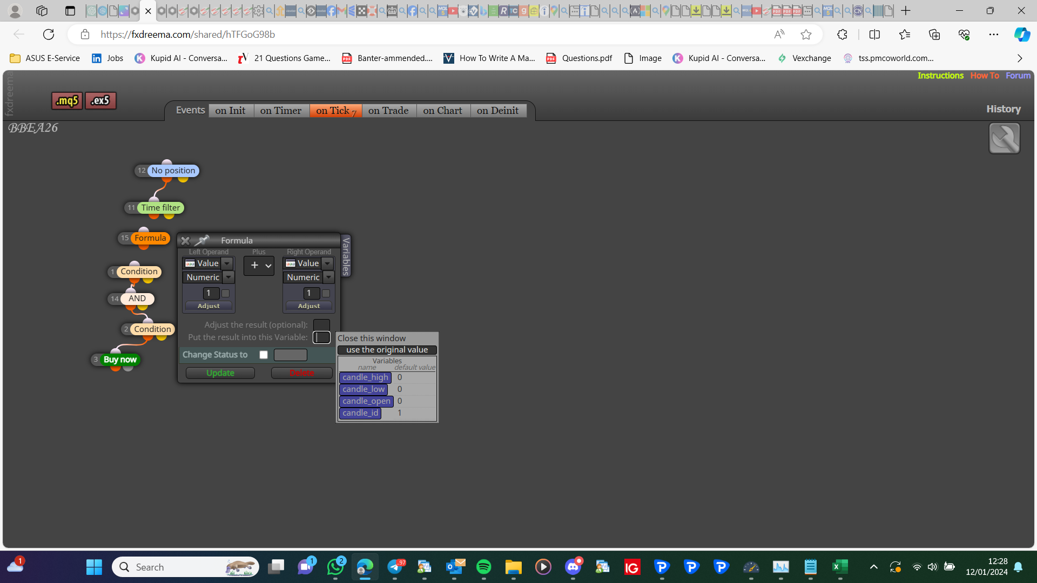Expand the Plus operator dropdown
This screenshot has height=583, width=1037.
[259, 266]
